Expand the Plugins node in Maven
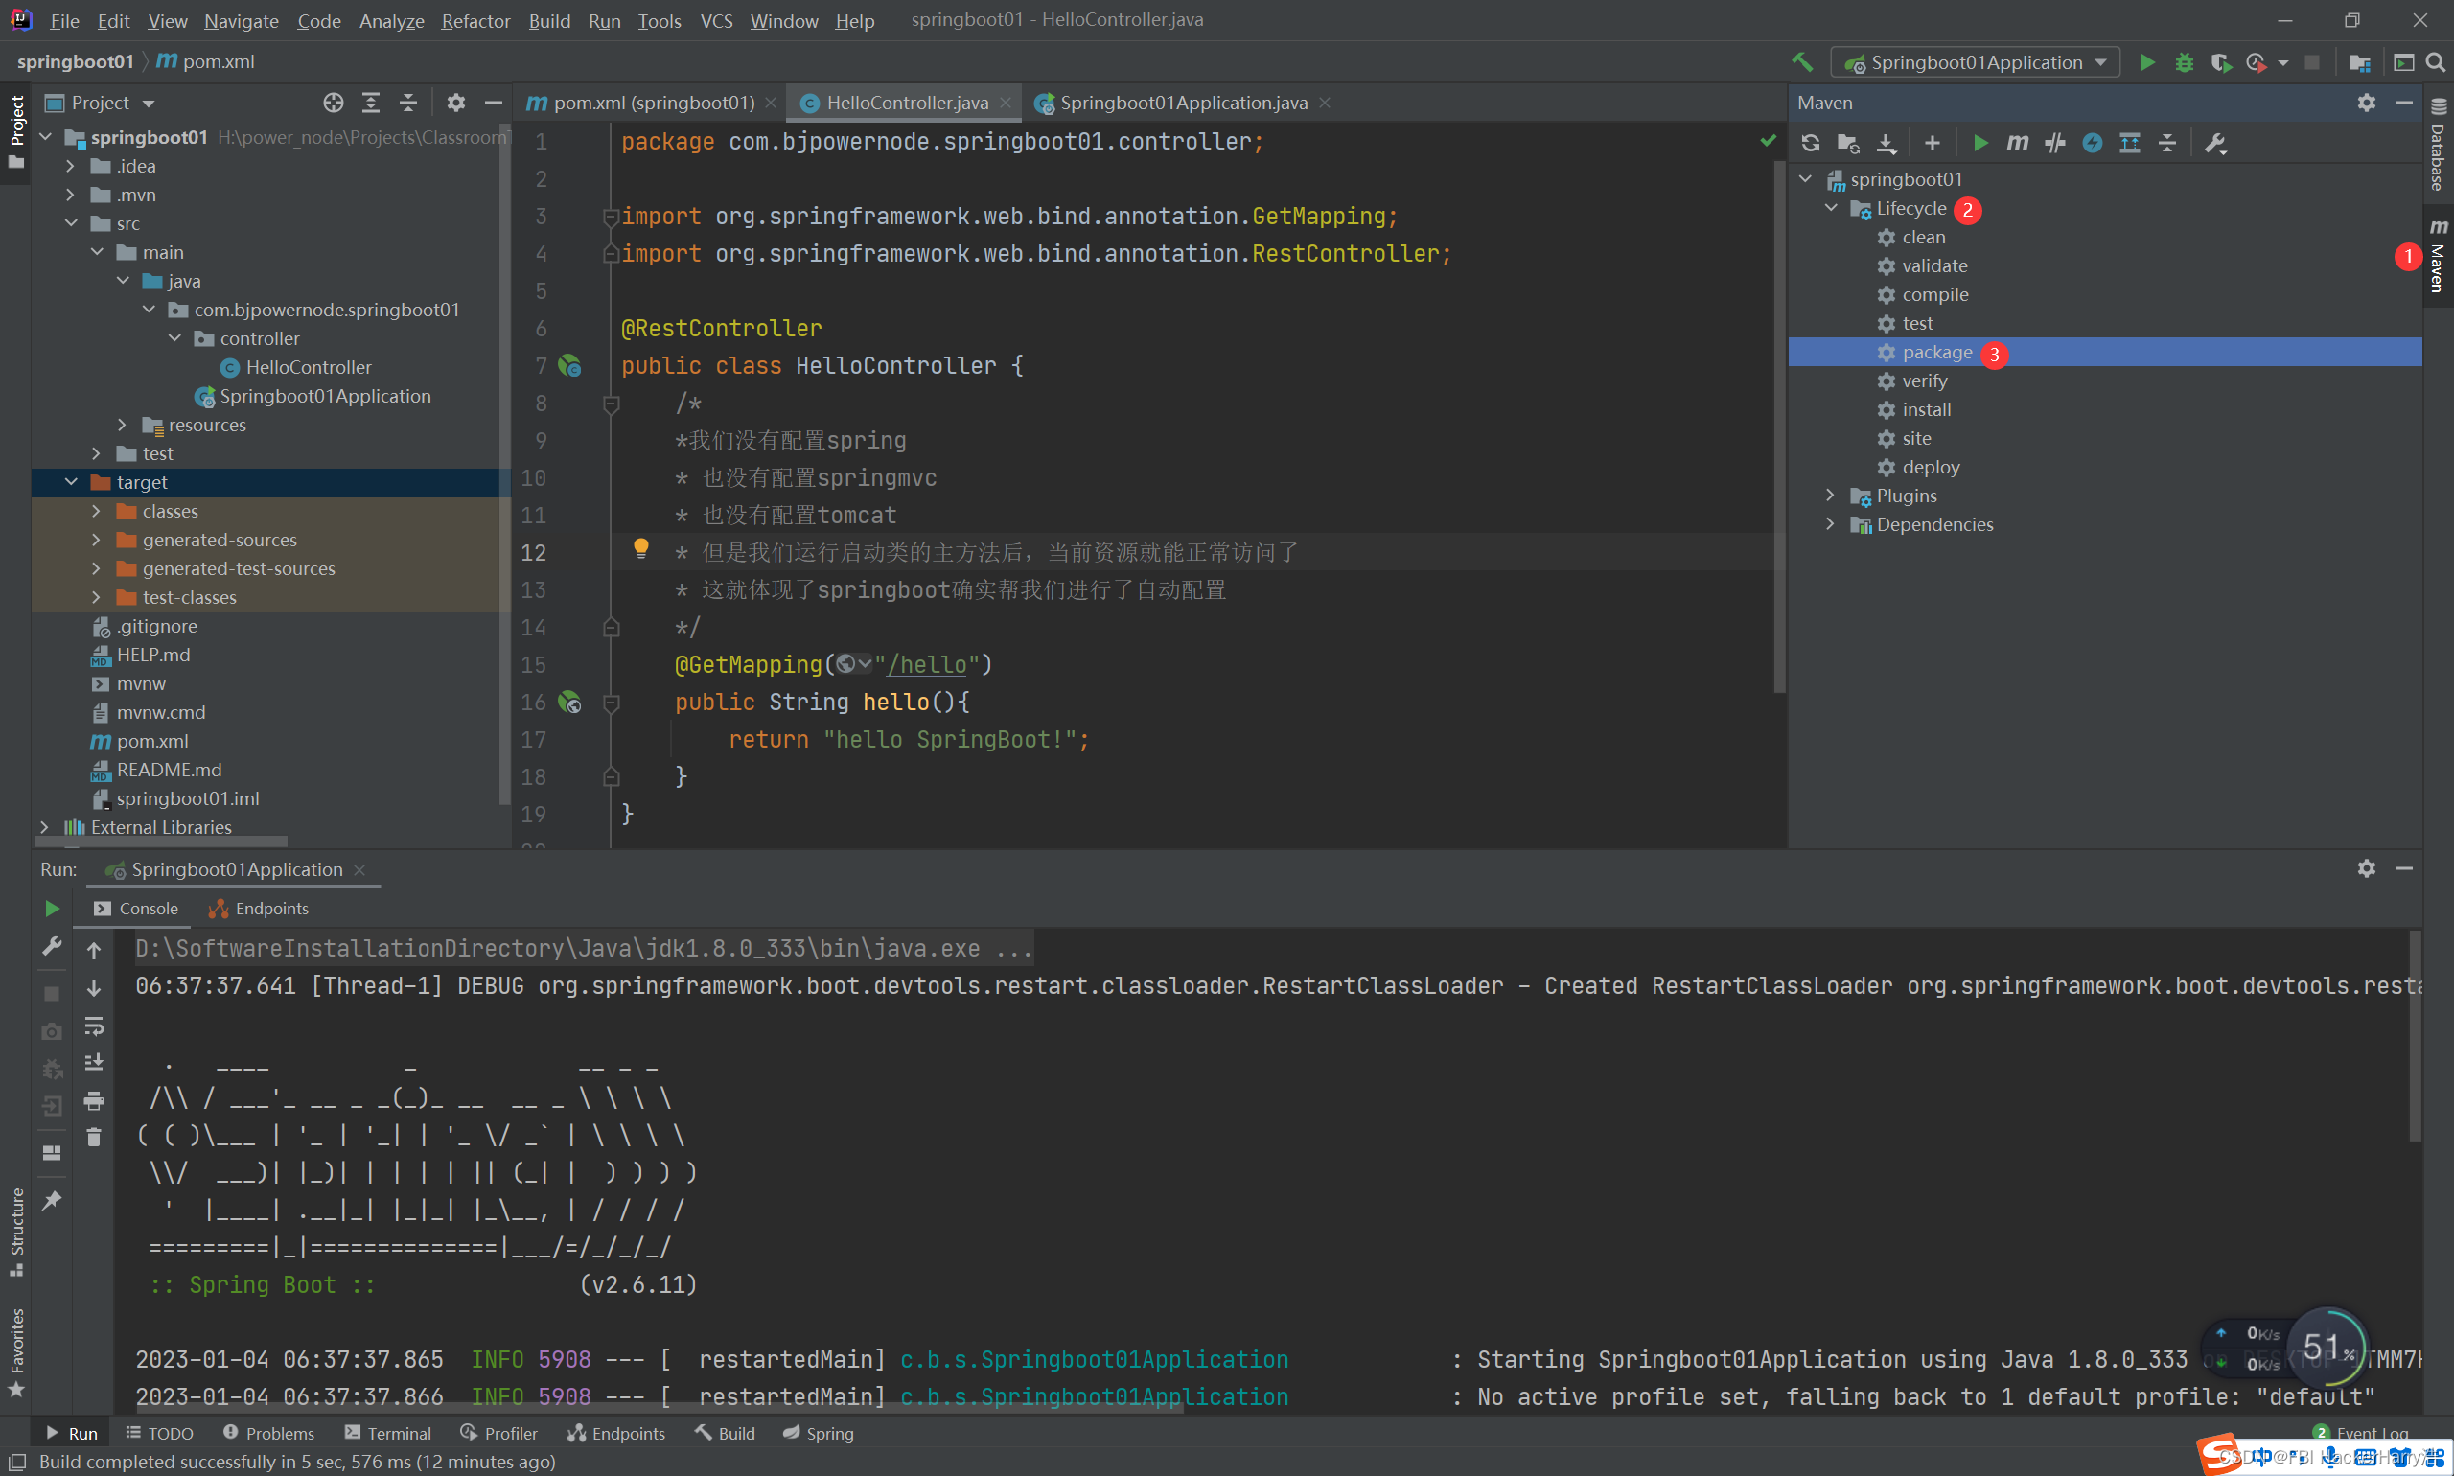Image resolution: width=2454 pixels, height=1476 pixels. [1830, 496]
